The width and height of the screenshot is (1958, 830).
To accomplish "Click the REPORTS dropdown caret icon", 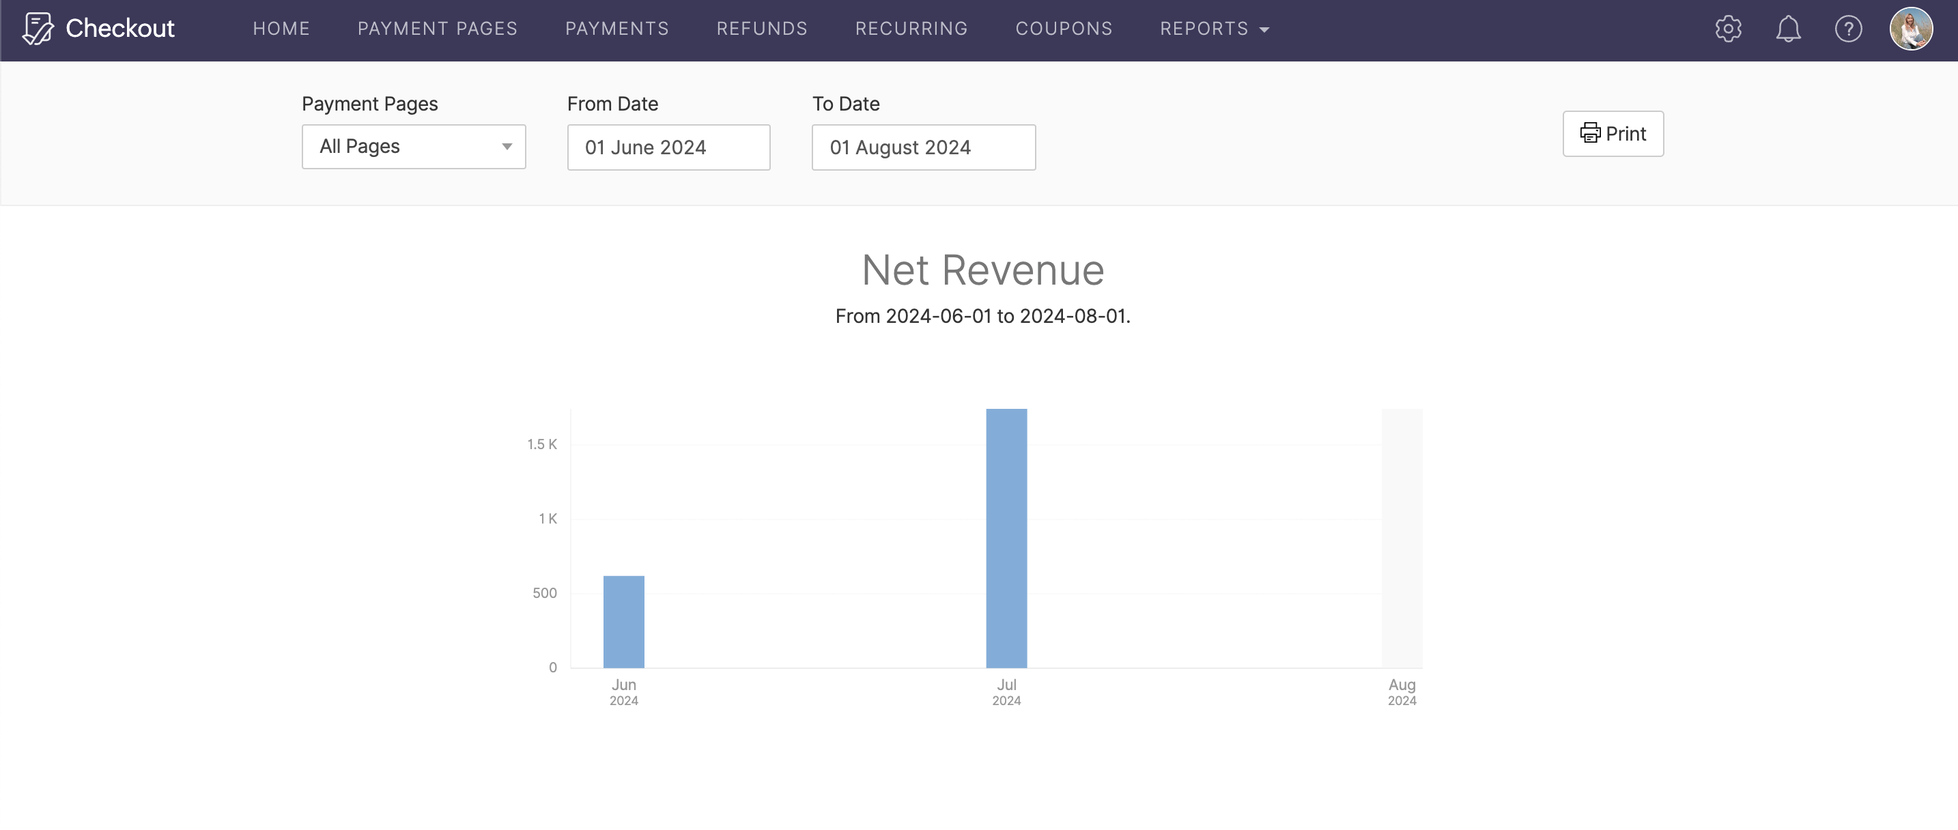I will (1263, 29).
